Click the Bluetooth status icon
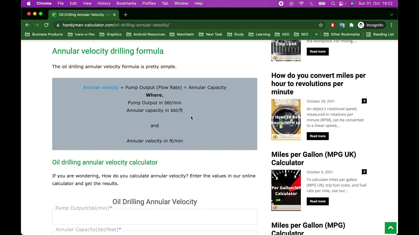Viewport: 419px width, 235px height. click(311, 3)
